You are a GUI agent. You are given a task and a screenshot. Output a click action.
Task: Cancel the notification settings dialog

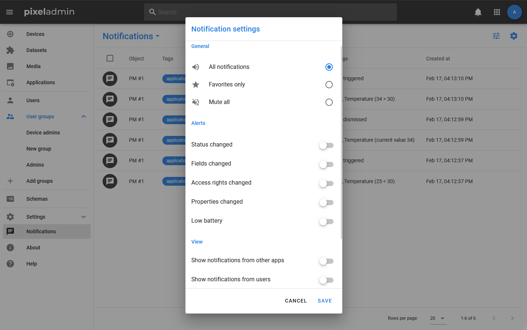(296, 301)
